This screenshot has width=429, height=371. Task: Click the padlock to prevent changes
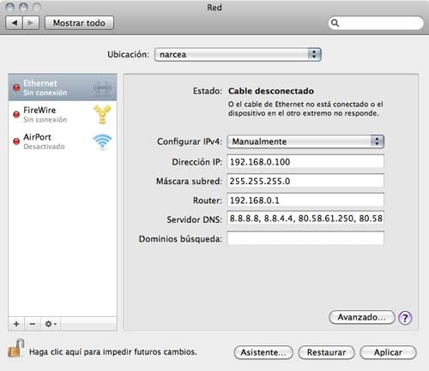click(16, 348)
